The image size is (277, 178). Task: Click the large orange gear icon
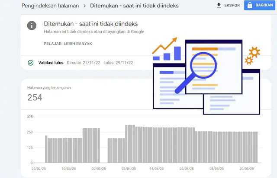tap(254, 52)
